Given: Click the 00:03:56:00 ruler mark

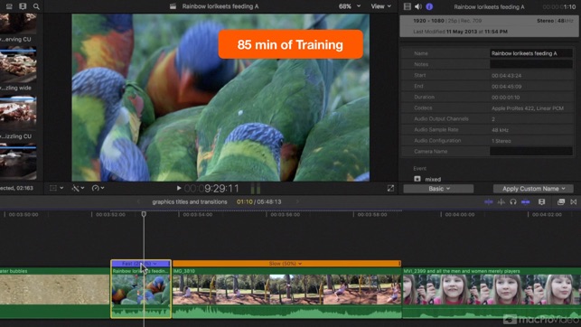Looking at the screenshot, I should (285, 214).
